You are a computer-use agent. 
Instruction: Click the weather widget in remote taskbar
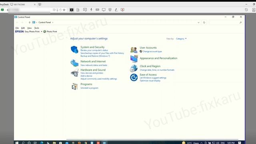(x=190, y=143)
